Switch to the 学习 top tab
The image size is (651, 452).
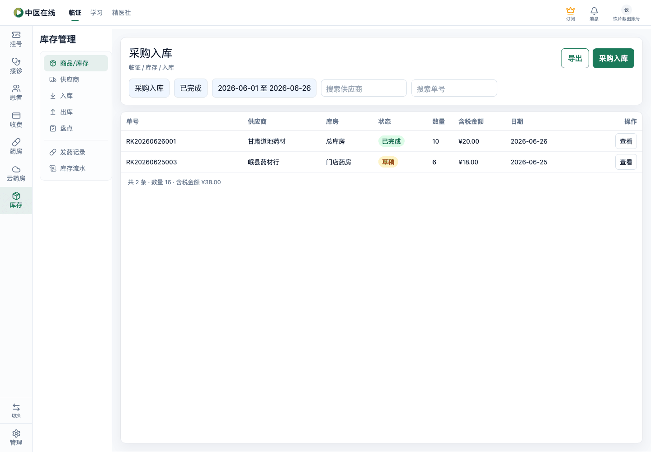tap(97, 13)
